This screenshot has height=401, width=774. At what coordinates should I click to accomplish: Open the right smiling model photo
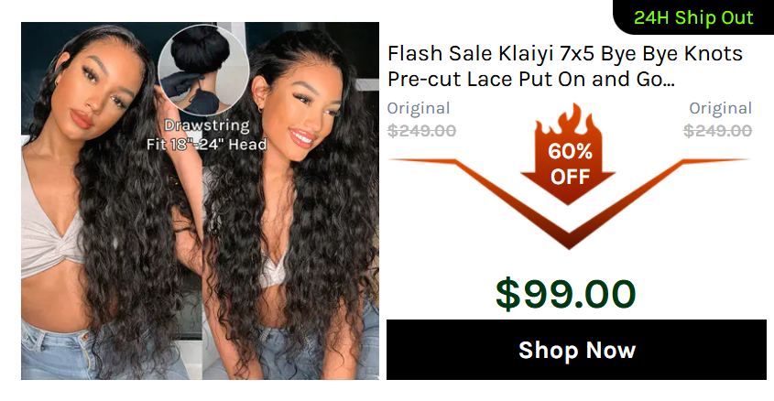click(x=290, y=200)
